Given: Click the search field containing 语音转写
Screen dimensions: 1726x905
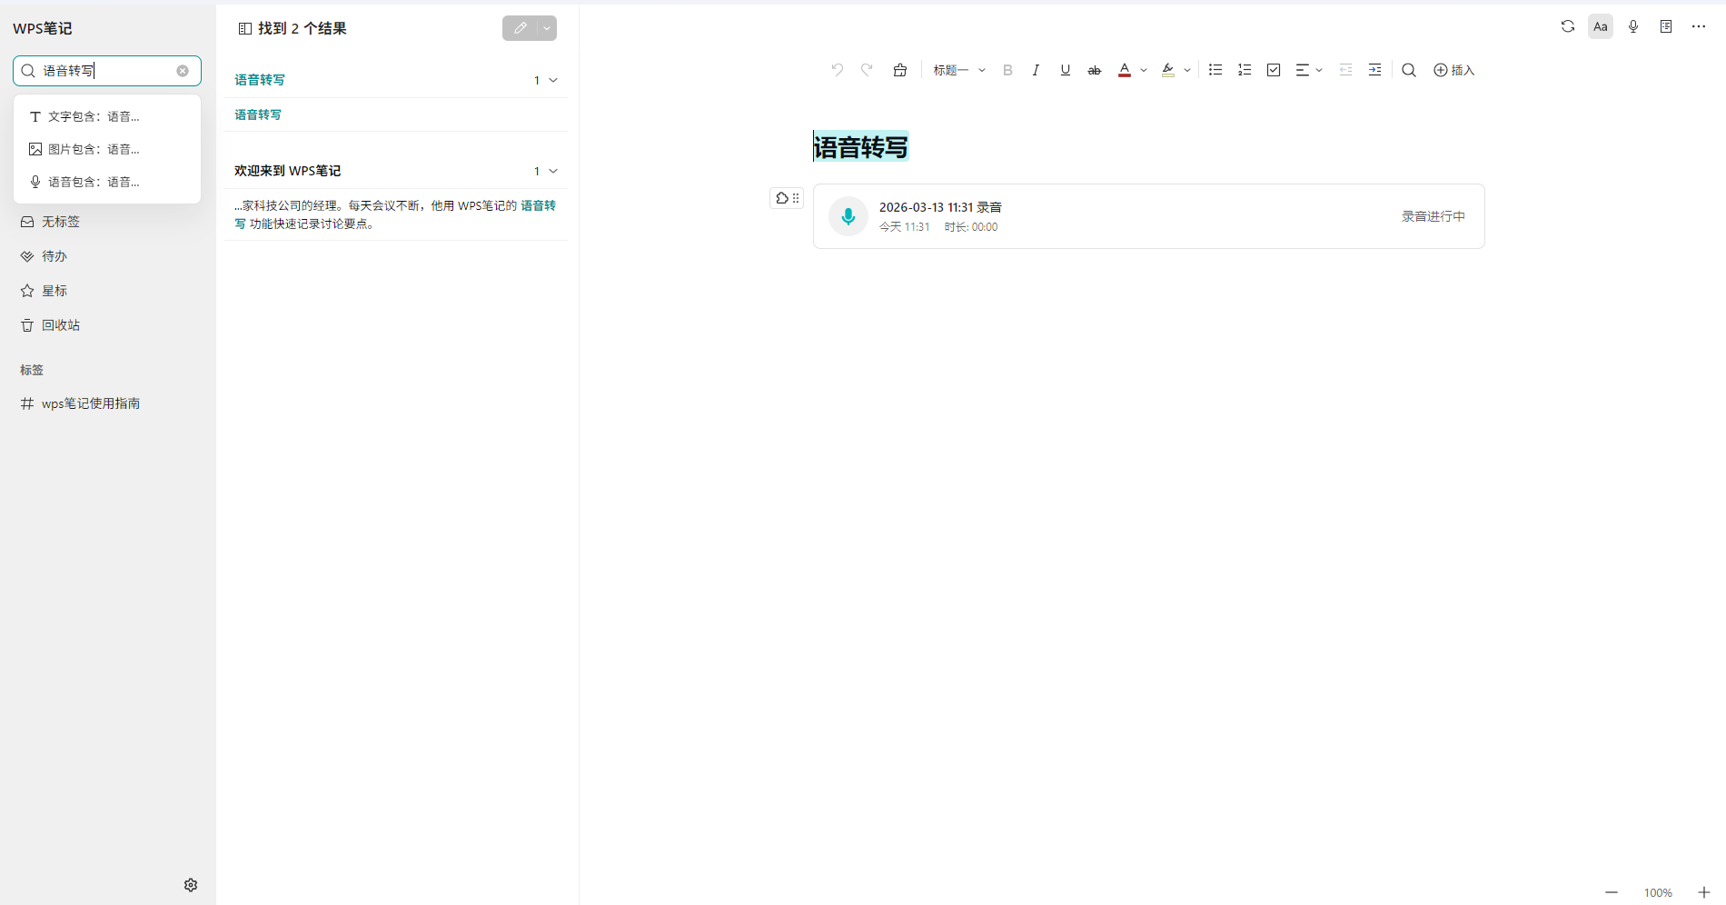Looking at the screenshot, I should [x=107, y=71].
